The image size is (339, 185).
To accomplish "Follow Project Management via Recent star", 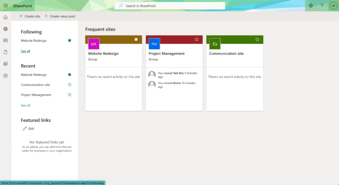I will pos(70,95).
